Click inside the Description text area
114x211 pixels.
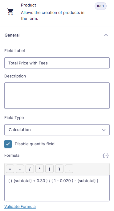pyautogui.click(x=57, y=95)
